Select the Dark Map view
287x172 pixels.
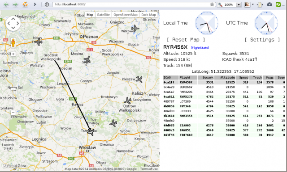(148, 15)
